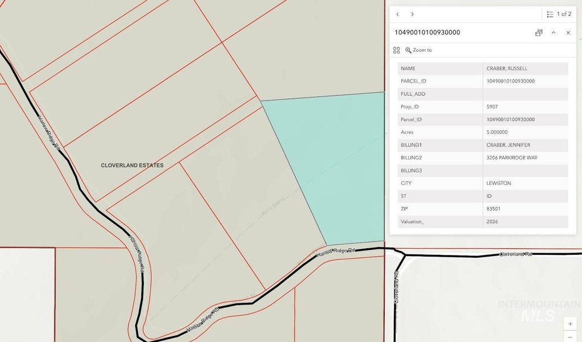Select billing address 3206 PARKRIDGE WAY
This screenshot has width=582, height=342.
[512, 158]
